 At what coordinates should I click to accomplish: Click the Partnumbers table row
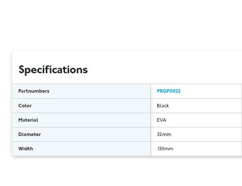127,91
